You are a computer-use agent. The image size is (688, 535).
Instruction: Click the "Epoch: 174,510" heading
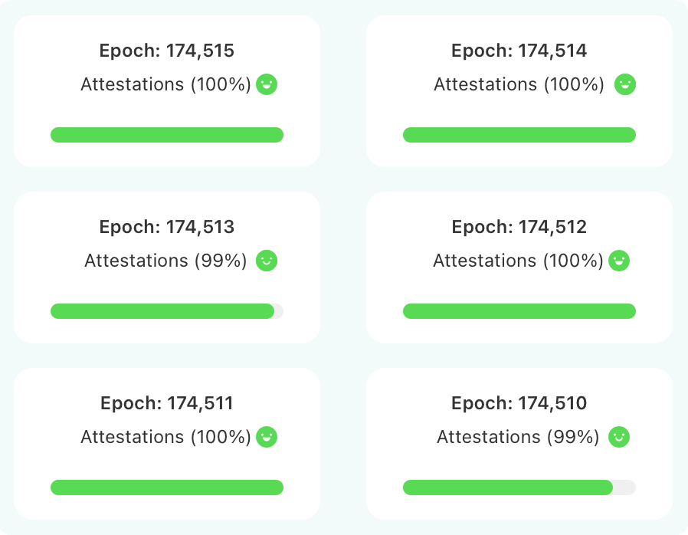click(519, 404)
